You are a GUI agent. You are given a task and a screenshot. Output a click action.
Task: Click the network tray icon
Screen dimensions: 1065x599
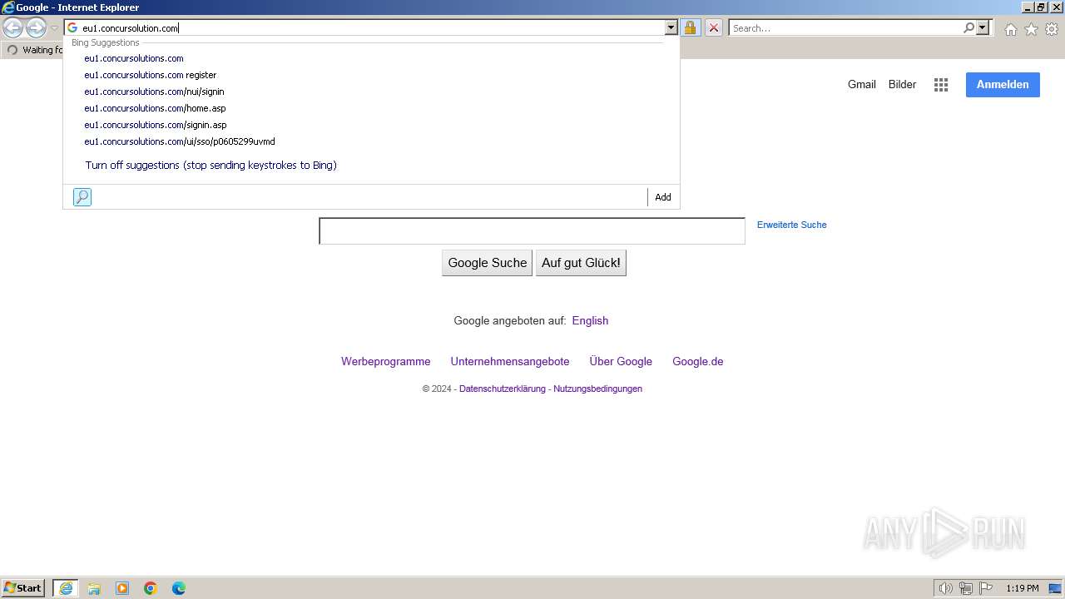pyautogui.click(x=966, y=588)
